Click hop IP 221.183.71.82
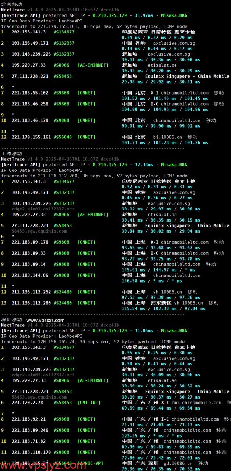This screenshot has height=471, width=231. tap(29, 441)
